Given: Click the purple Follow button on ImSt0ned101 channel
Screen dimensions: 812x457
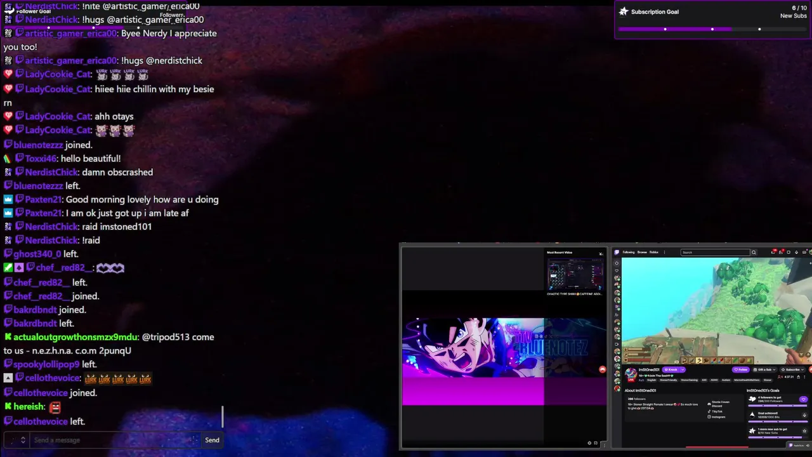Looking at the screenshot, I should pyautogui.click(x=741, y=369).
